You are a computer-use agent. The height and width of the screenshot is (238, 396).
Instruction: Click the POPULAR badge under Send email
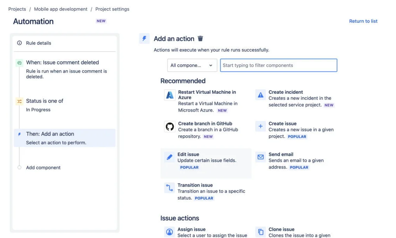click(x=299, y=167)
